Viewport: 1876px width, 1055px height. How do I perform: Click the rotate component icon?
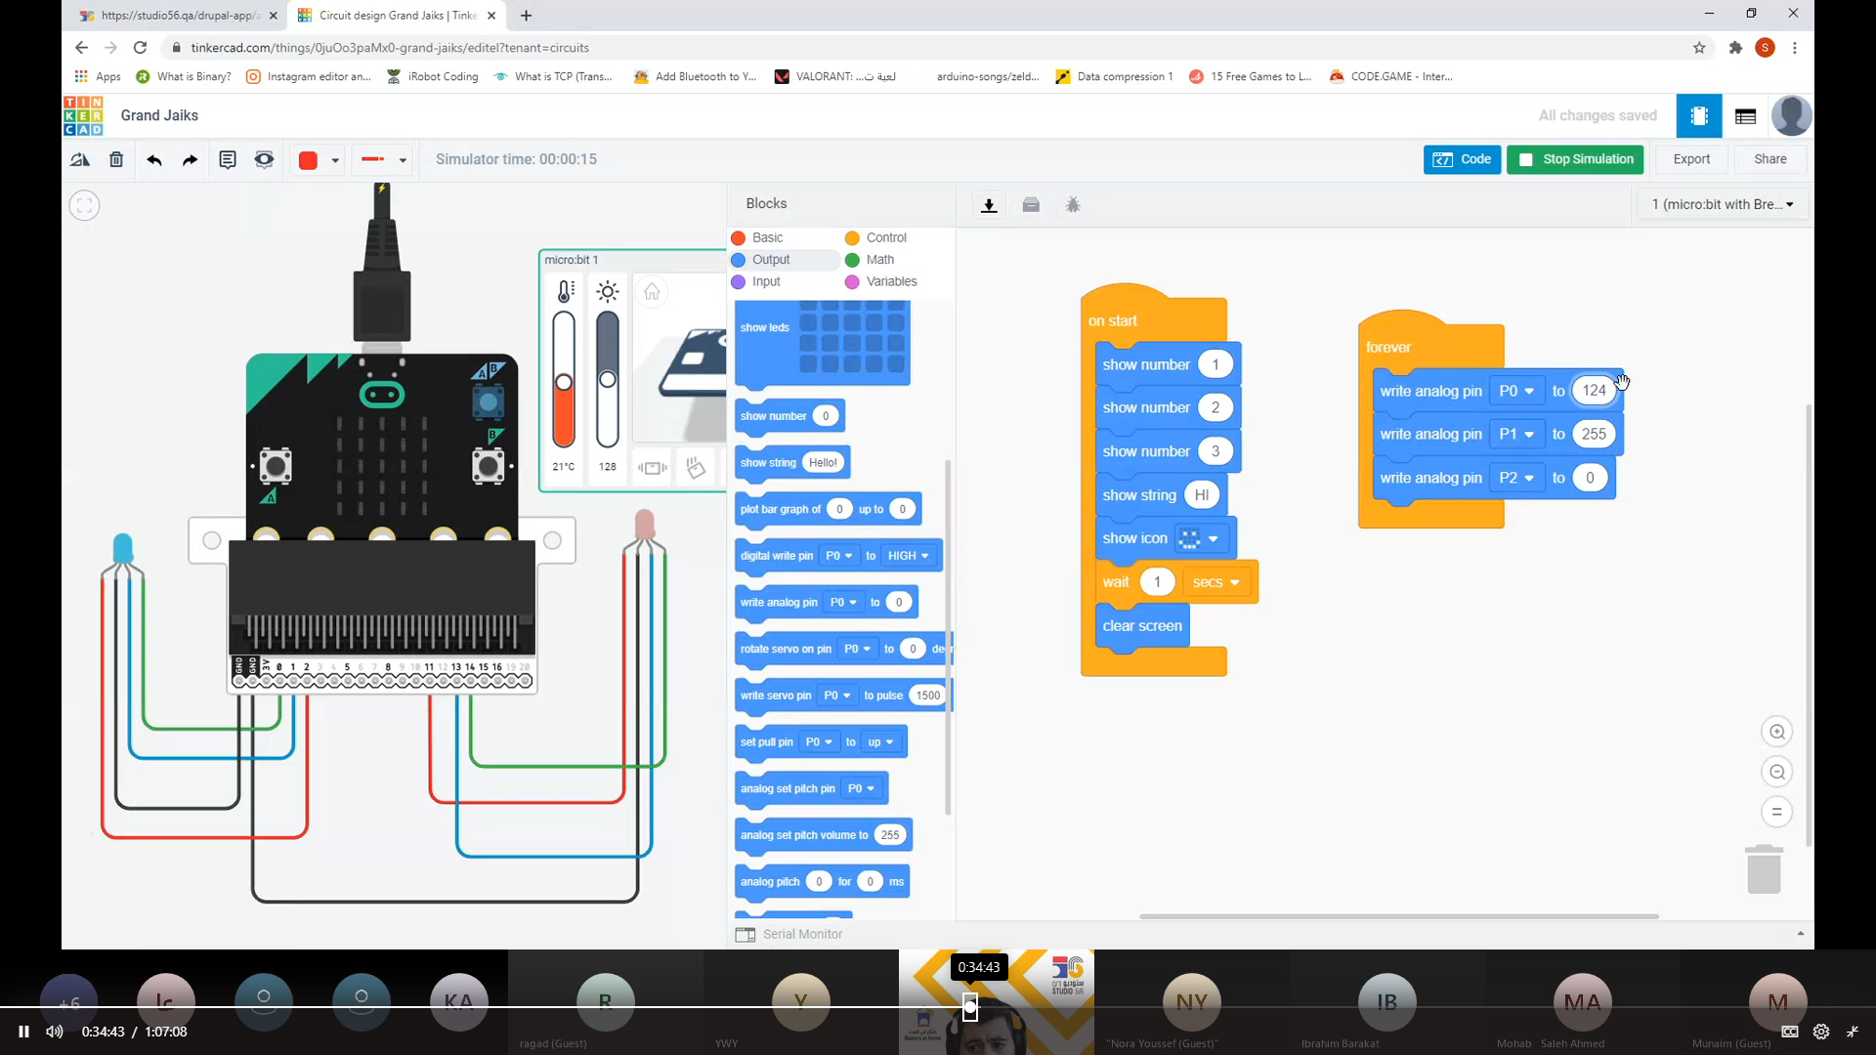pos(80,159)
